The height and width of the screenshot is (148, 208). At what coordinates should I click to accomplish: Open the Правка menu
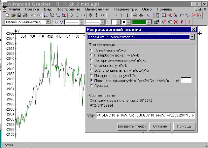[x=32, y=9]
